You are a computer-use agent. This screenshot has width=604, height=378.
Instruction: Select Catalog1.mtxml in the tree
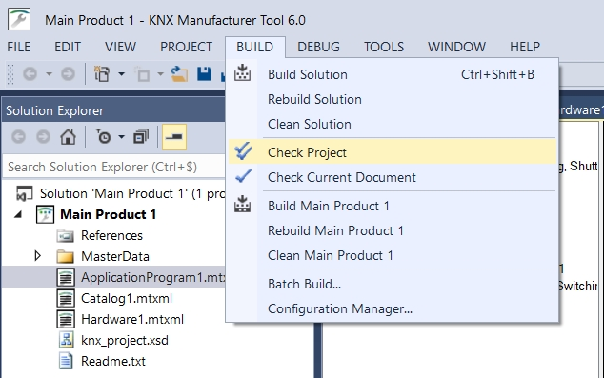(x=127, y=298)
